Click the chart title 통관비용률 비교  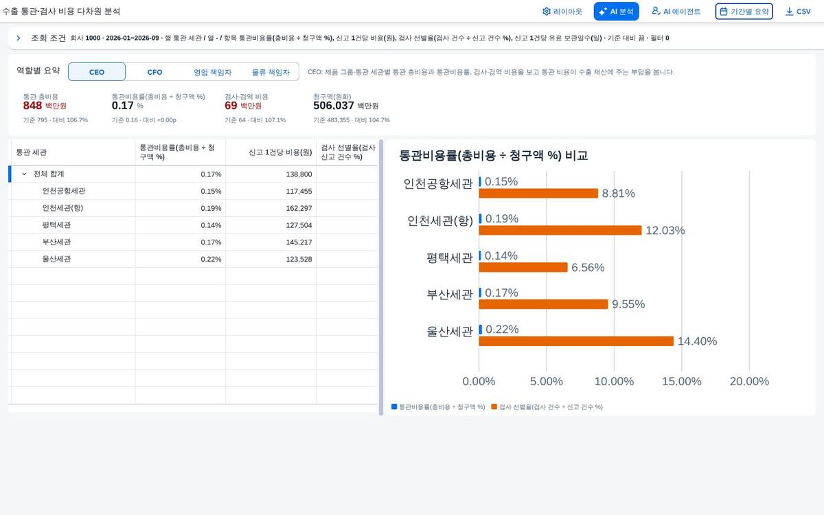coord(494,156)
